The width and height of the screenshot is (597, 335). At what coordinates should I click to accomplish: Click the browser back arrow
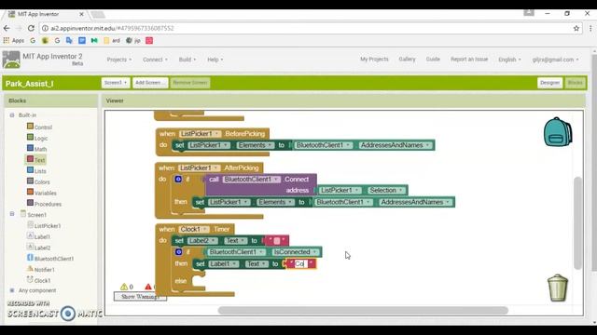tap(7, 28)
